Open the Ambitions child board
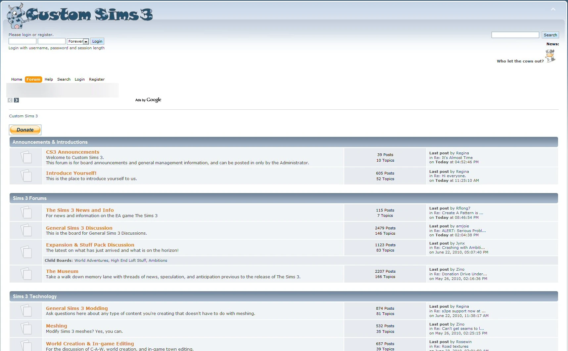The height and width of the screenshot is (351, 568). [158, 260]
